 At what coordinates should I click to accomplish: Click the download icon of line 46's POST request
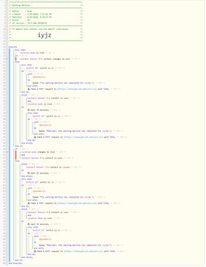35,137
